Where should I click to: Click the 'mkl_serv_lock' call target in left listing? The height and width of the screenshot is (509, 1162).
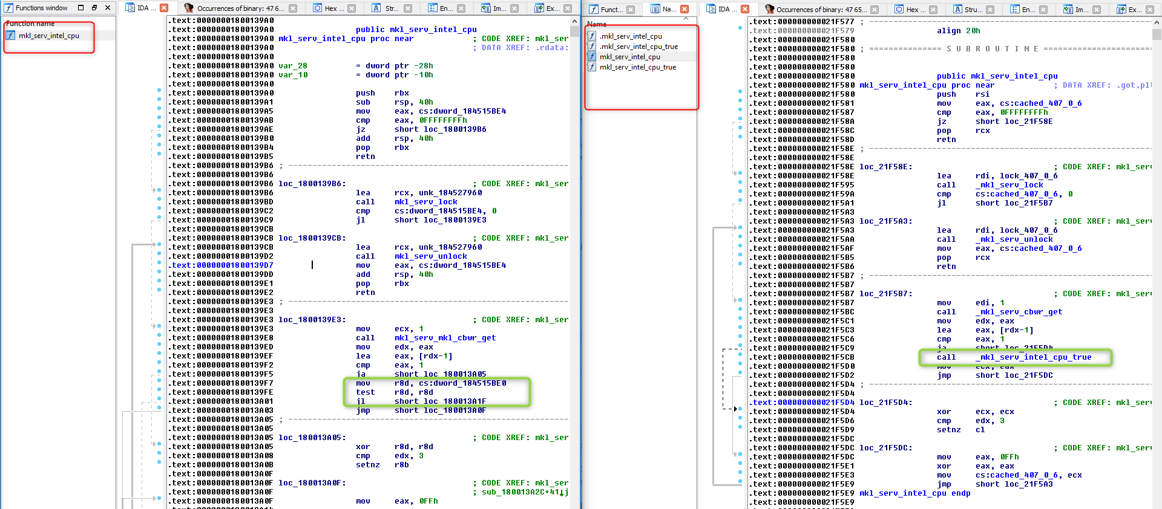tap(426, 202)
